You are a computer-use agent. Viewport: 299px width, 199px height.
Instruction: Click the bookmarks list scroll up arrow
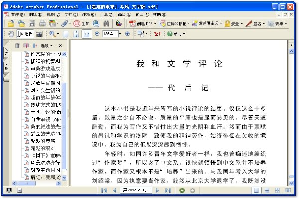(64, 54)
